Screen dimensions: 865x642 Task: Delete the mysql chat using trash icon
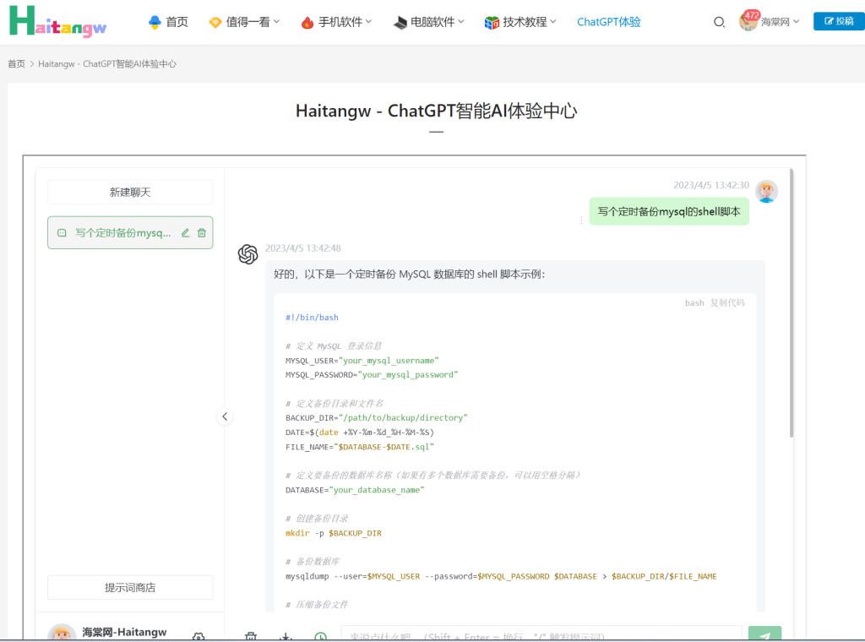click(x=202, y=233)
